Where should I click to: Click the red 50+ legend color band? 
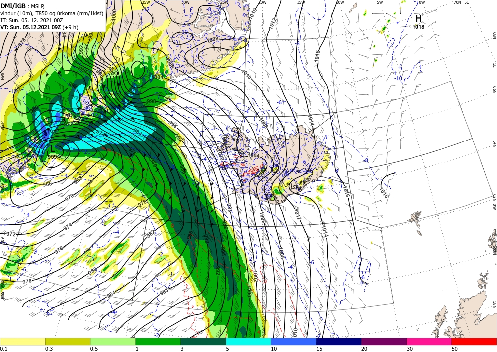[474, 341]
